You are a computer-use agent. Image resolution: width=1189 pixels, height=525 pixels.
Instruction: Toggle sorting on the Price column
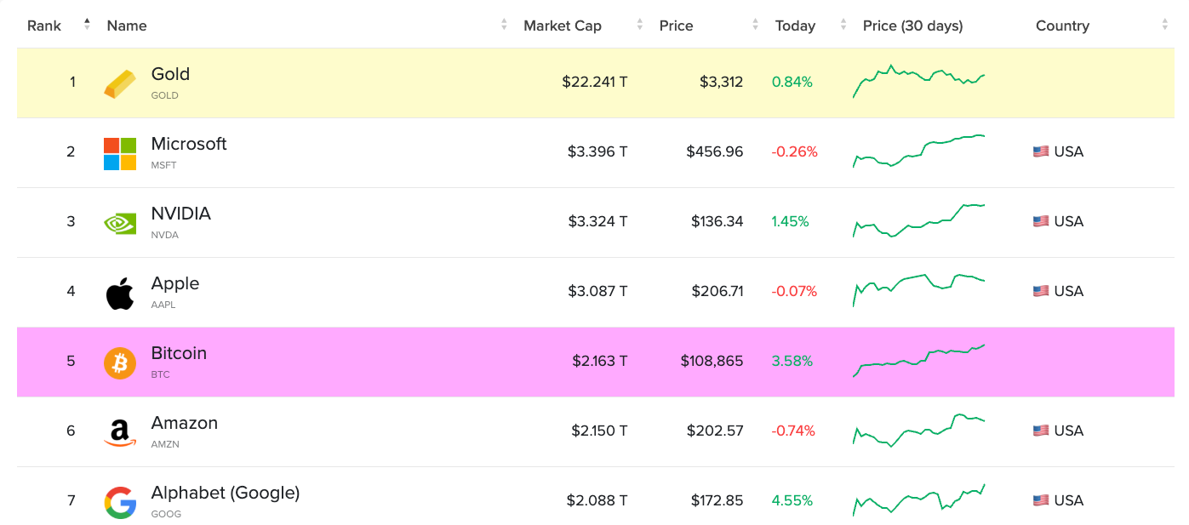click(754, 25)
